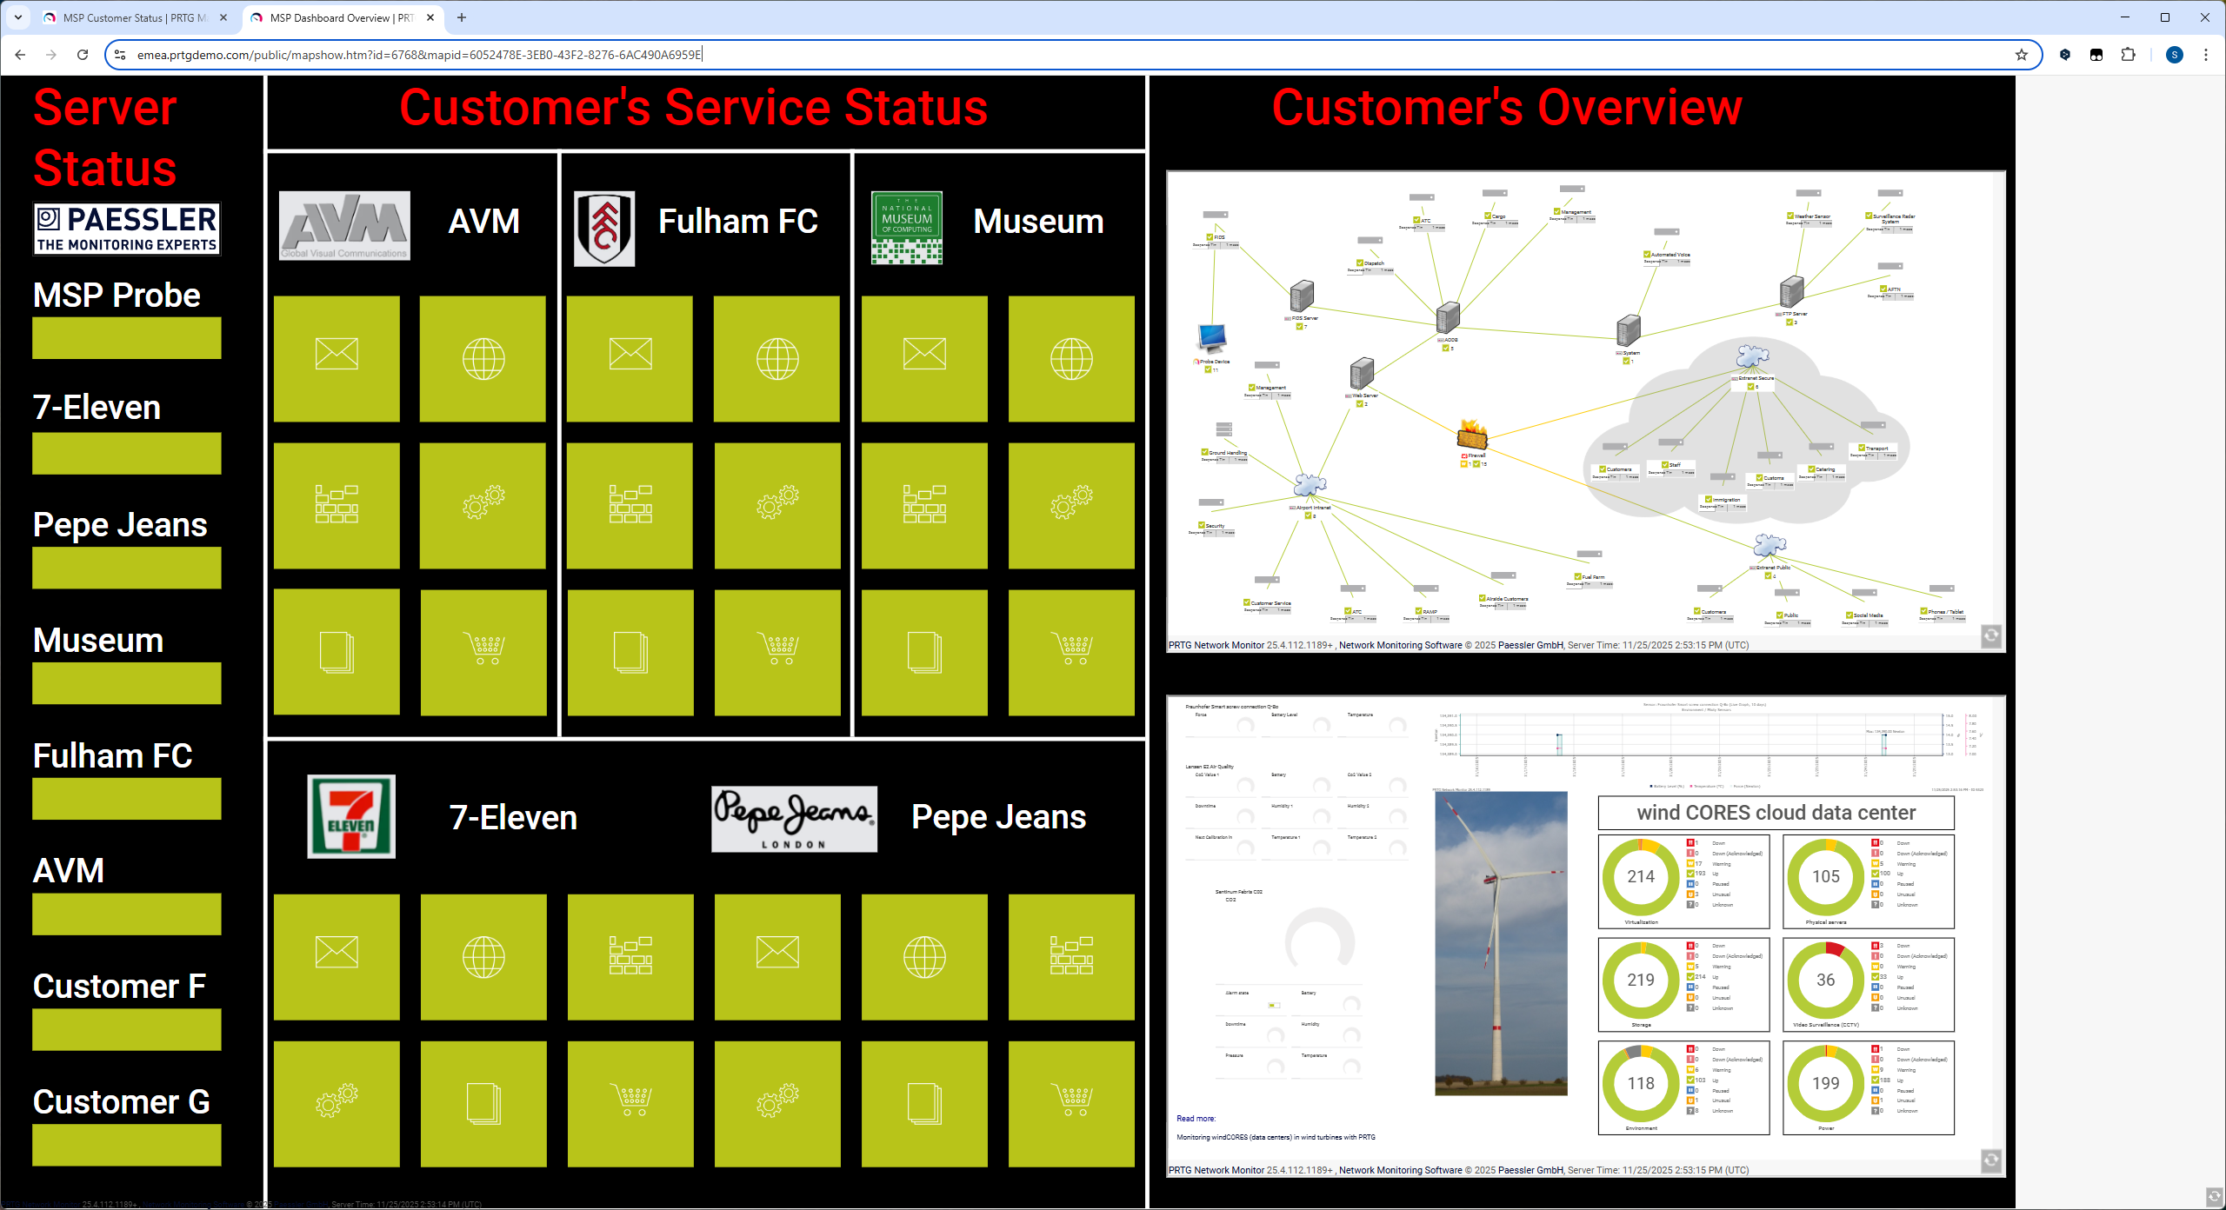
Task: Click the shopping cart icon in the Museum panel
Action: point(1071,647)
